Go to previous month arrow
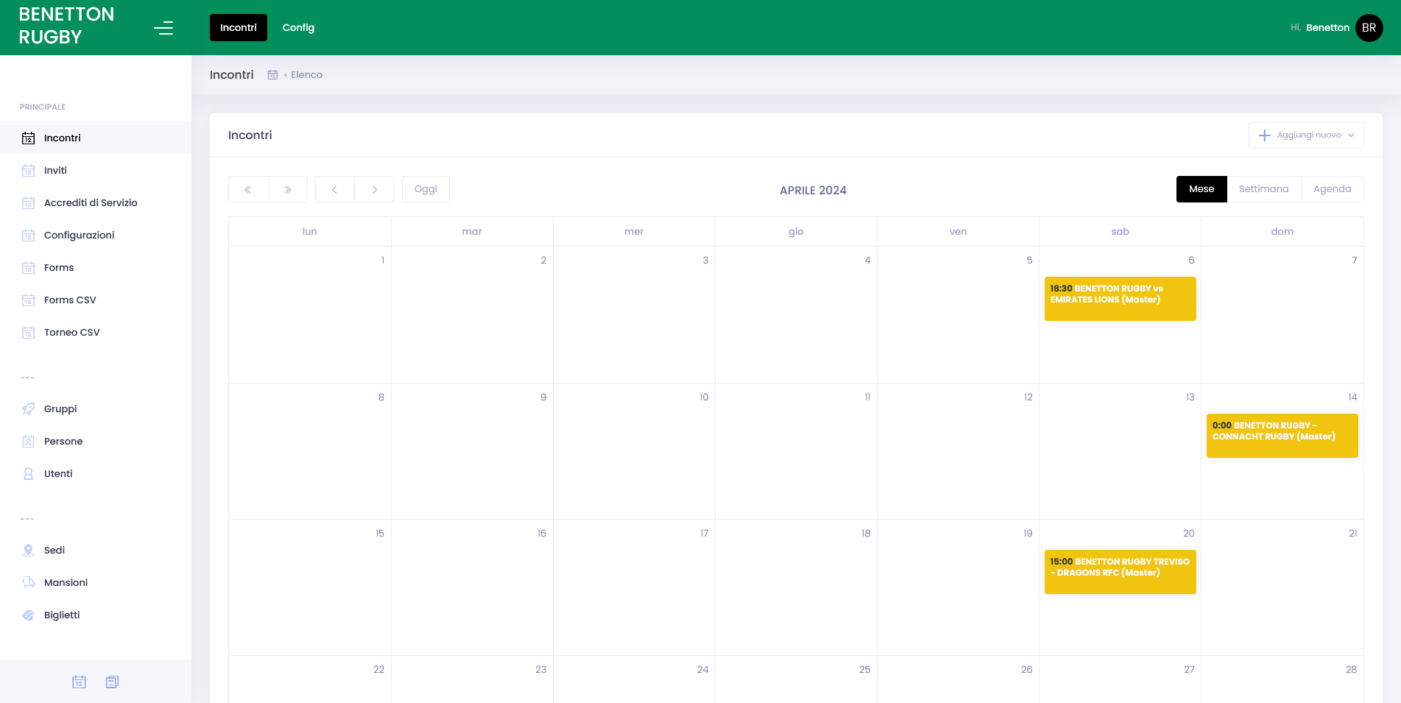1401x703 pixels. pos(335,189)
